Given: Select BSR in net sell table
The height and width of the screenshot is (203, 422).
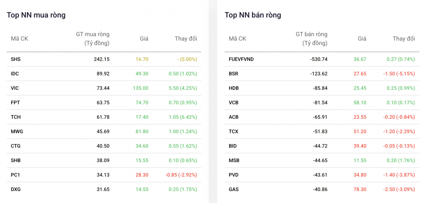Looking at the screenshot, I should point(233,74).
